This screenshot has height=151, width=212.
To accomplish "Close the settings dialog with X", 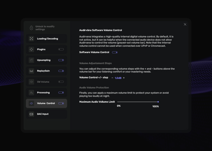I will click(x=185, y=24).
